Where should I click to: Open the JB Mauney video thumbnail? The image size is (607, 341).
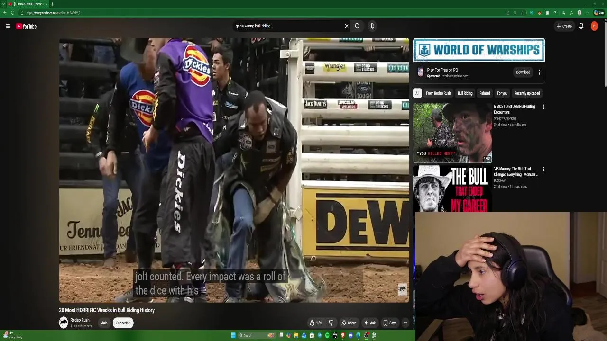coord(452,189)
